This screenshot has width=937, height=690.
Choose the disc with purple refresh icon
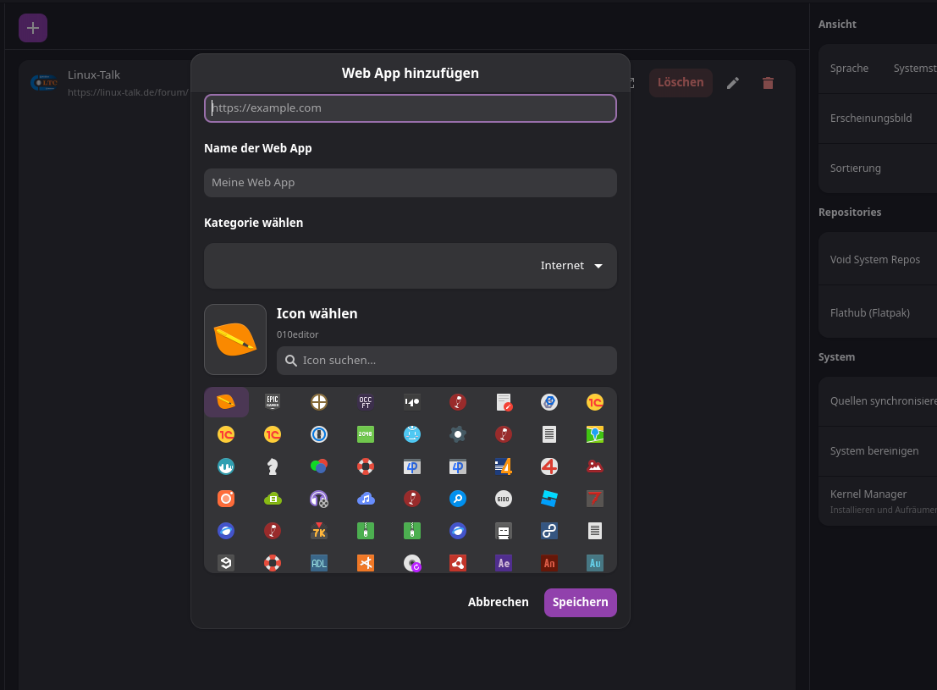tap(411, 563)
